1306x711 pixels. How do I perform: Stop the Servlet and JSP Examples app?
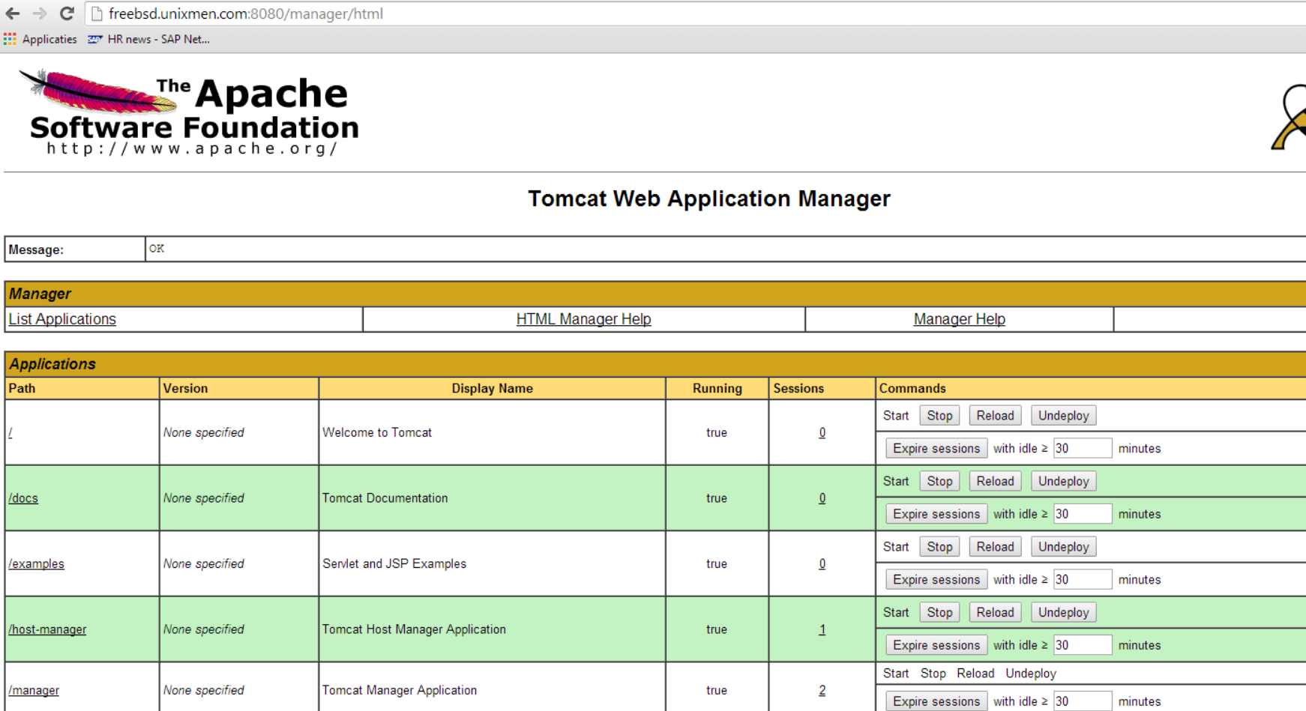click(939, 547)
